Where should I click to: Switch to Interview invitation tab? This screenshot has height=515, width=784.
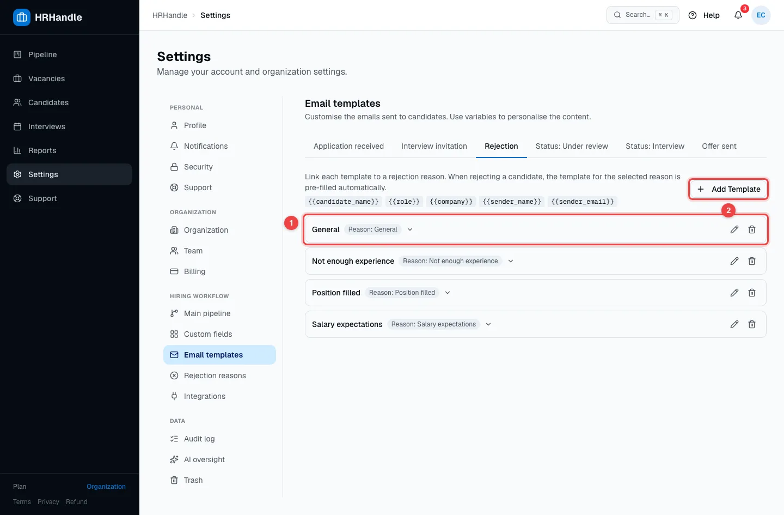coord(434,146)
